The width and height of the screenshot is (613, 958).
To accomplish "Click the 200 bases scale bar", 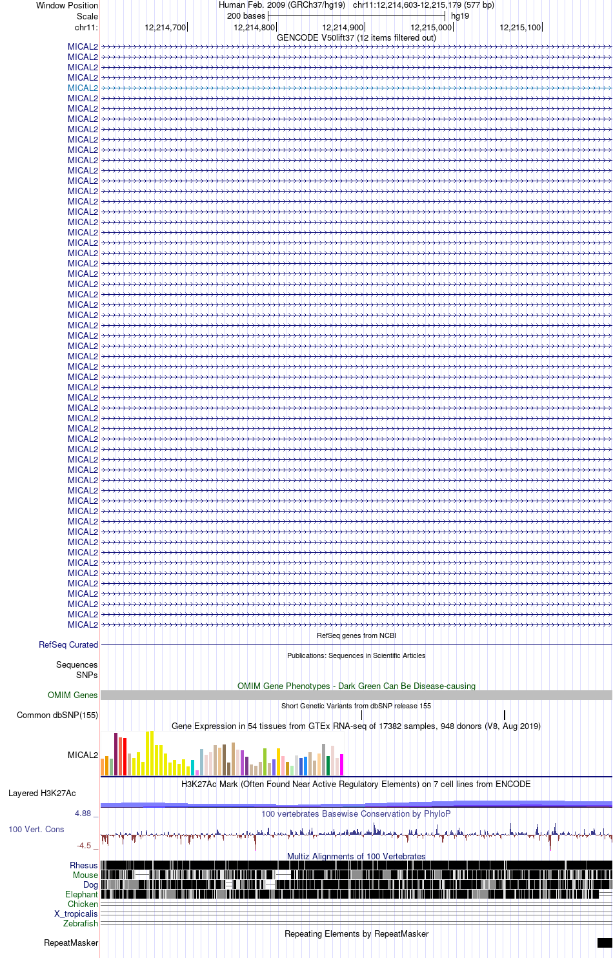I will pos(356,15).
